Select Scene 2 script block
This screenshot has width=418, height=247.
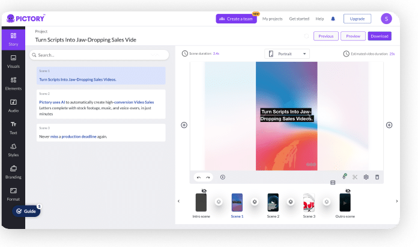pyautogui.click(x=101, y=104)
